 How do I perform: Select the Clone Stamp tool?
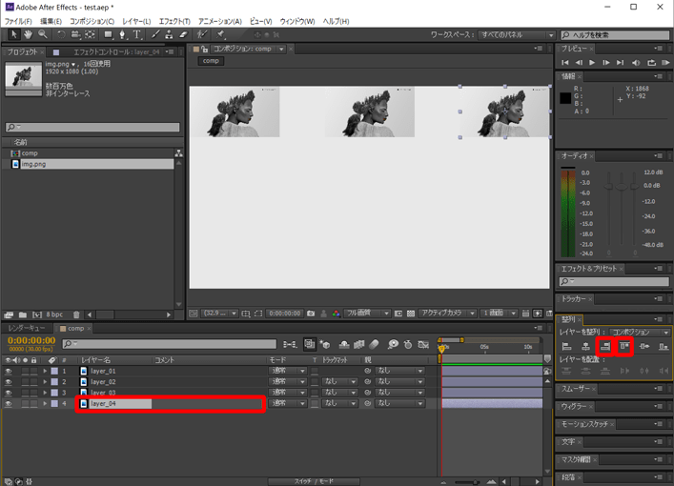click(x=169, y=34)
